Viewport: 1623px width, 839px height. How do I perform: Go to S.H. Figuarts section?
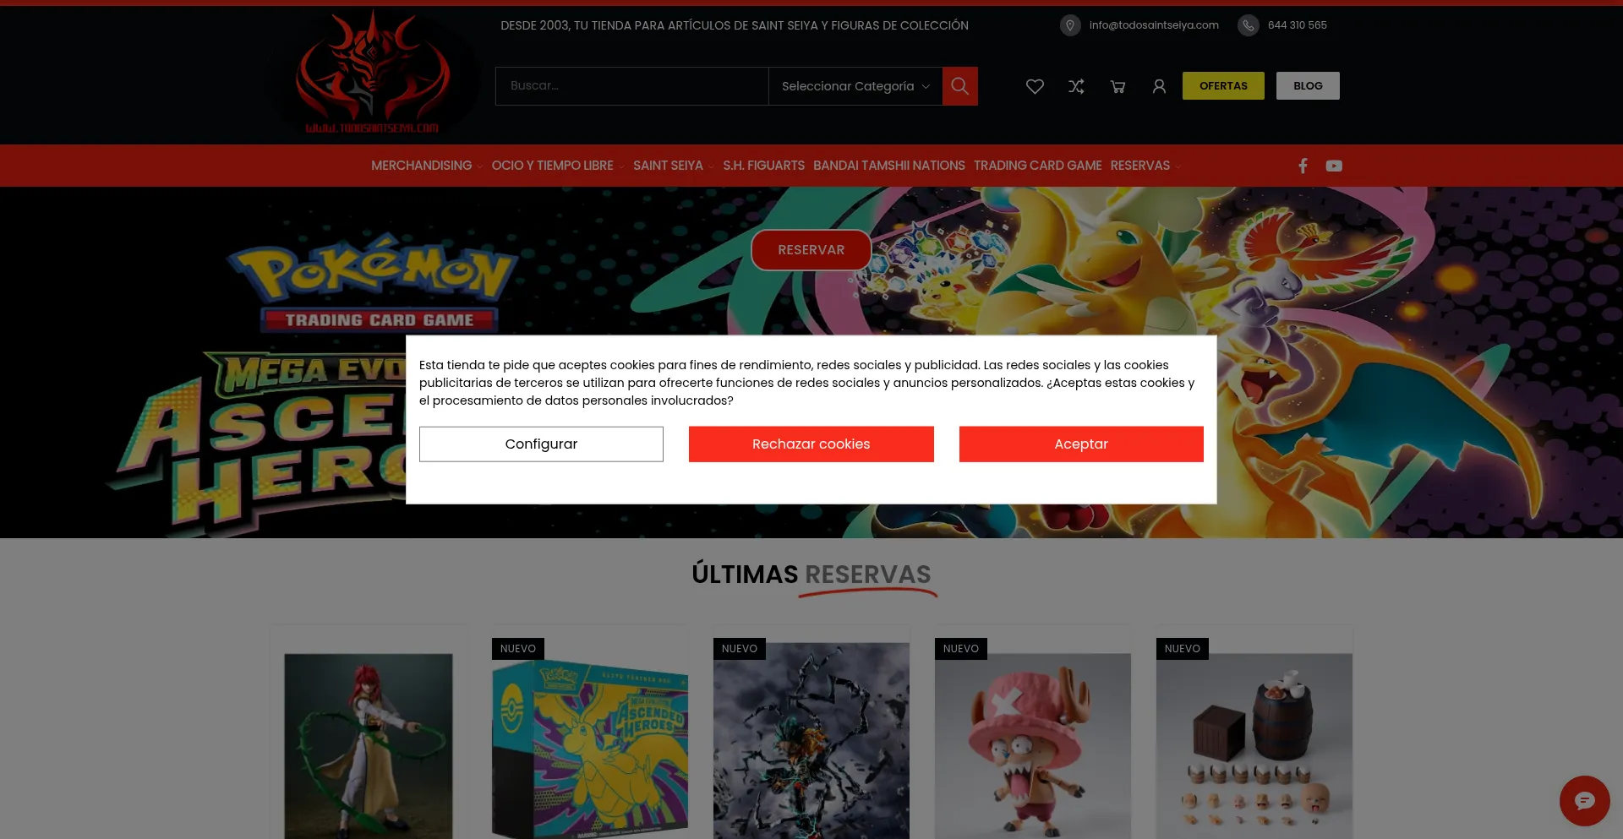click(x=763, y=166)
